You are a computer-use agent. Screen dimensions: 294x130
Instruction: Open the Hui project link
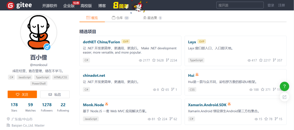(191, 76)
